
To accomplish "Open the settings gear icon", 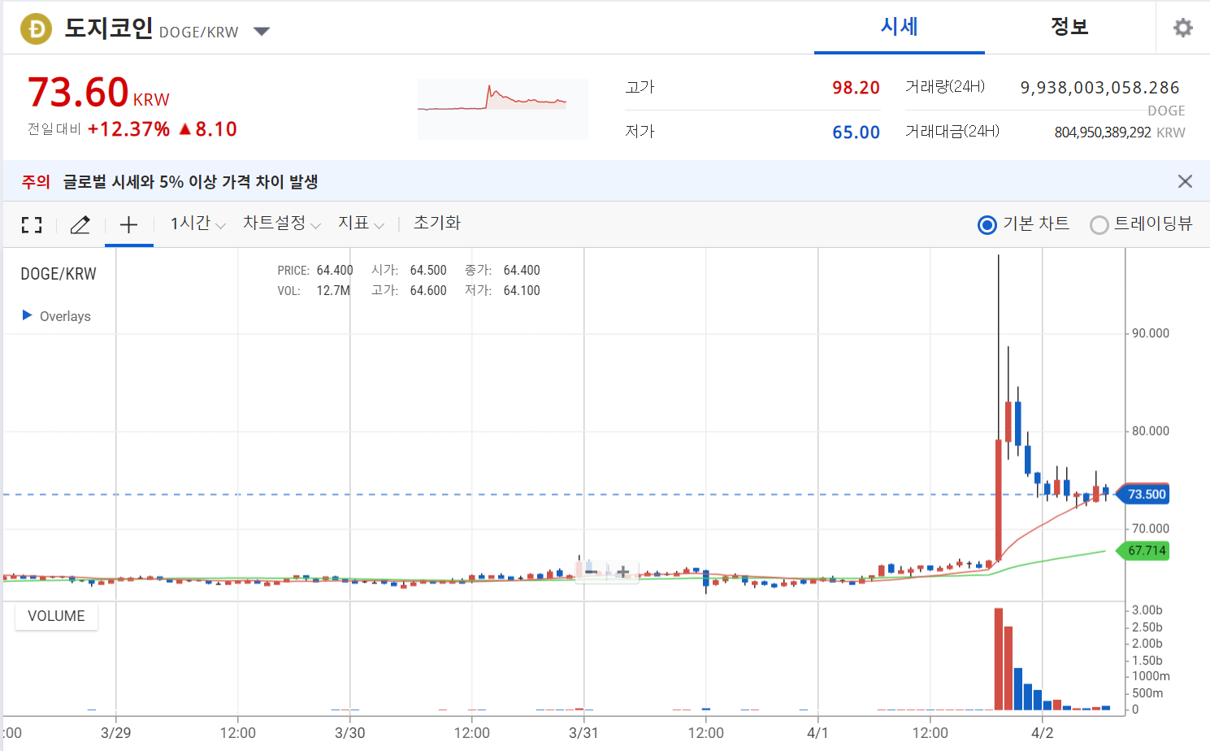I will click(1183, 28).
